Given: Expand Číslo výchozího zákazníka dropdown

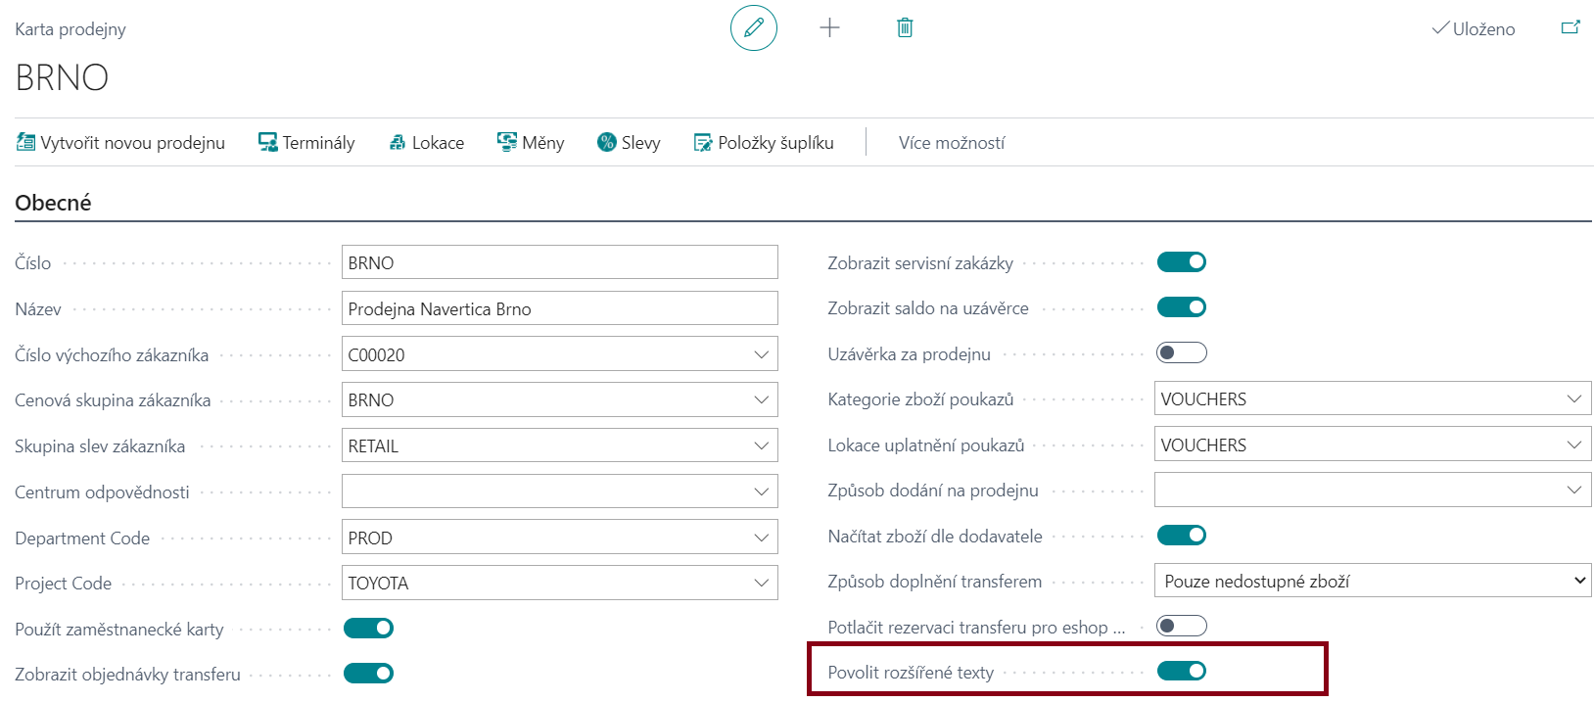Looking at the screenshot, I should pyautogui.click(x=761, y=354).
